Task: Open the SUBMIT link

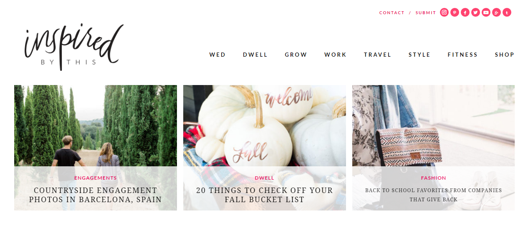Action: [x=426, y=13]
